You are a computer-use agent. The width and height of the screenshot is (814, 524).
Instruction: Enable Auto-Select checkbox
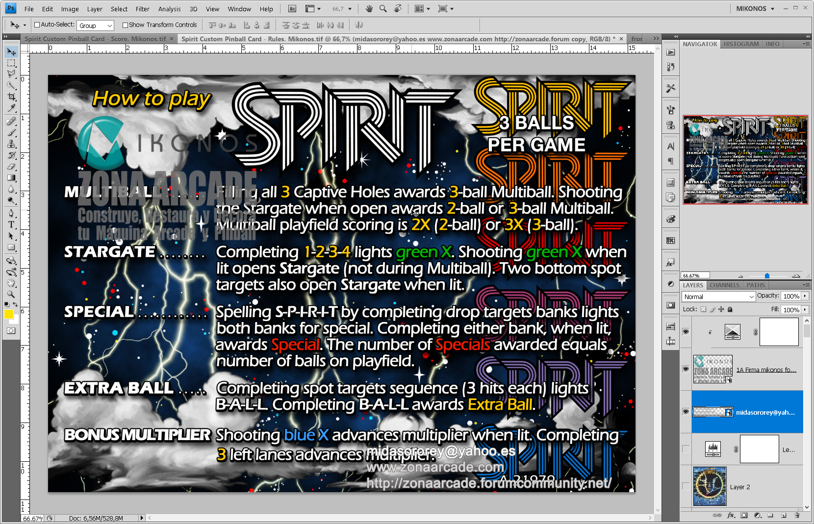tap(37, 25)
